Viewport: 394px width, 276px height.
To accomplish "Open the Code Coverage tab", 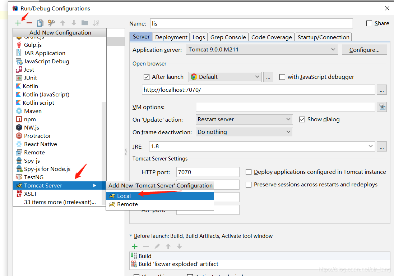I will coord(272,37).
